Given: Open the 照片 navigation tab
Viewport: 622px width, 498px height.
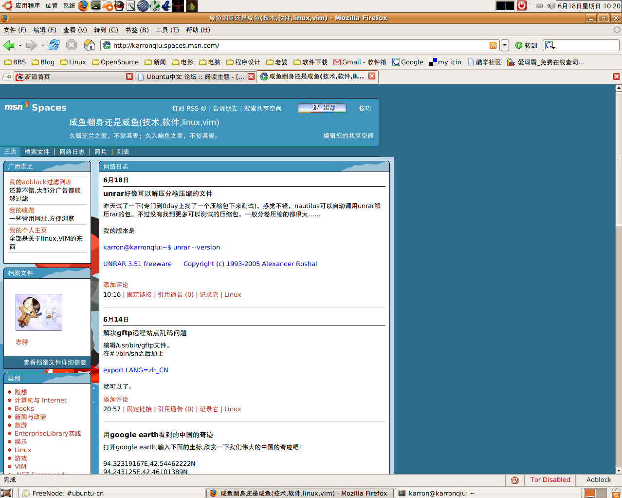Looking at the screenshot, I should (x=101, y=152).
